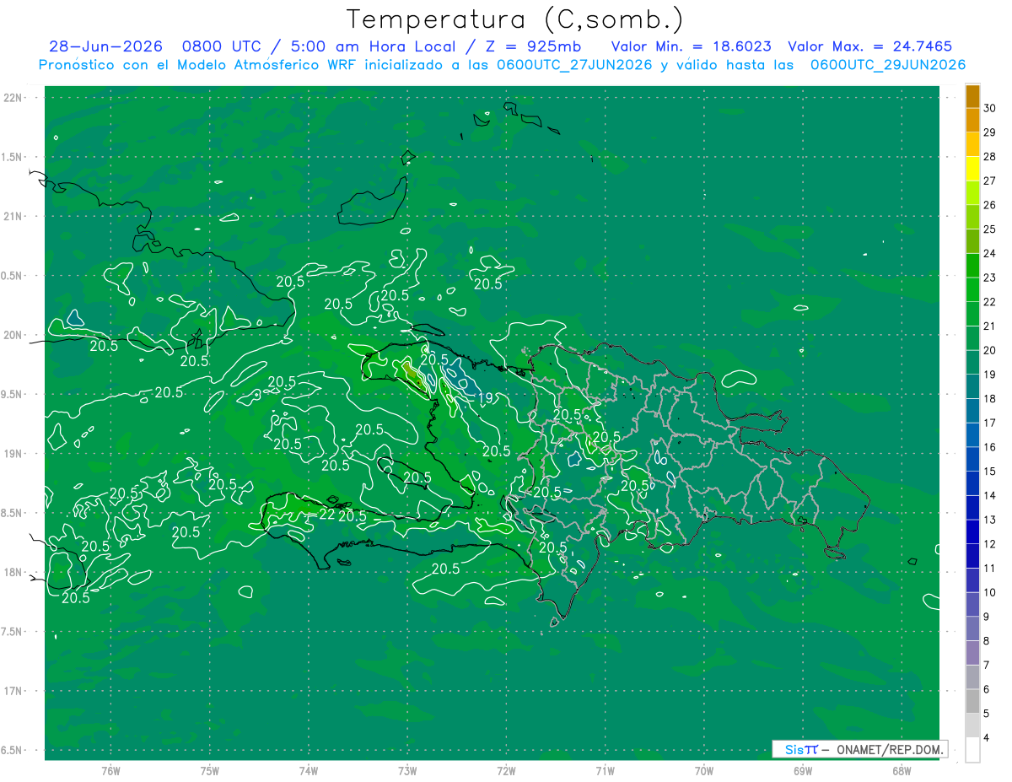1012x782 pixels.
Task: Click the "7.5N" latitude axis label
Action: [x=12, y=632]
